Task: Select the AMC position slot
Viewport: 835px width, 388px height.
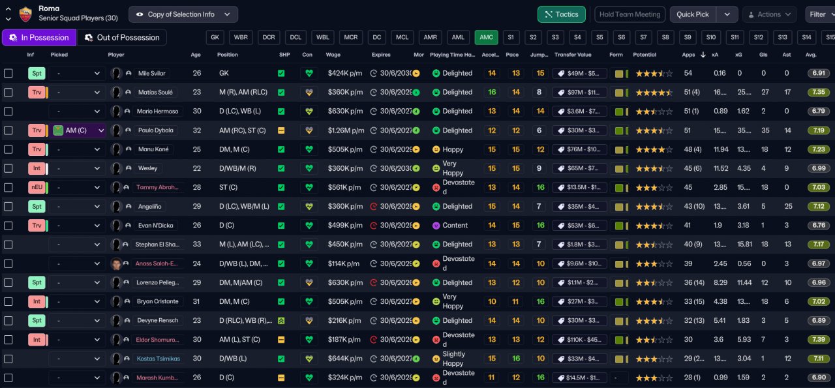Action: (486, 38)
